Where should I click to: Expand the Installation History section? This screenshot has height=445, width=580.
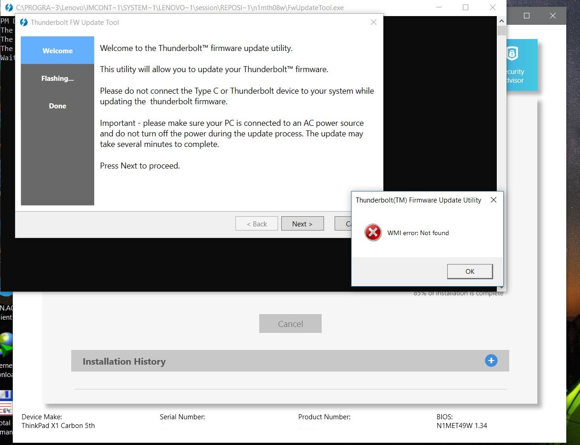(491, 361)
